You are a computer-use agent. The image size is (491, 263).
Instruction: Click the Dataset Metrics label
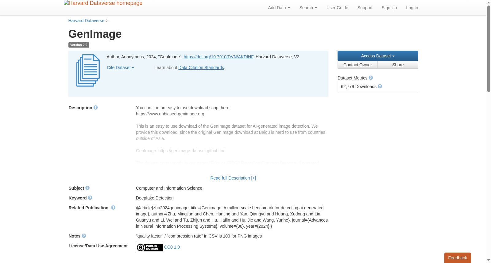[352, 78]
